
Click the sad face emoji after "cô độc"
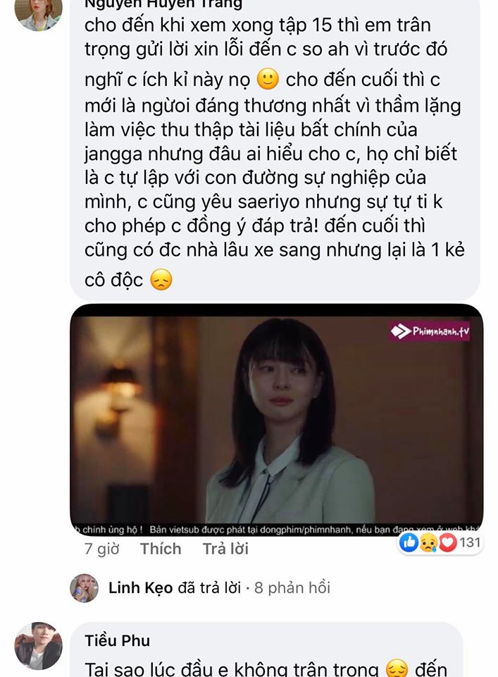161,279
